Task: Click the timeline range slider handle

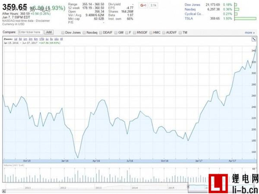Action: [188, 187]
